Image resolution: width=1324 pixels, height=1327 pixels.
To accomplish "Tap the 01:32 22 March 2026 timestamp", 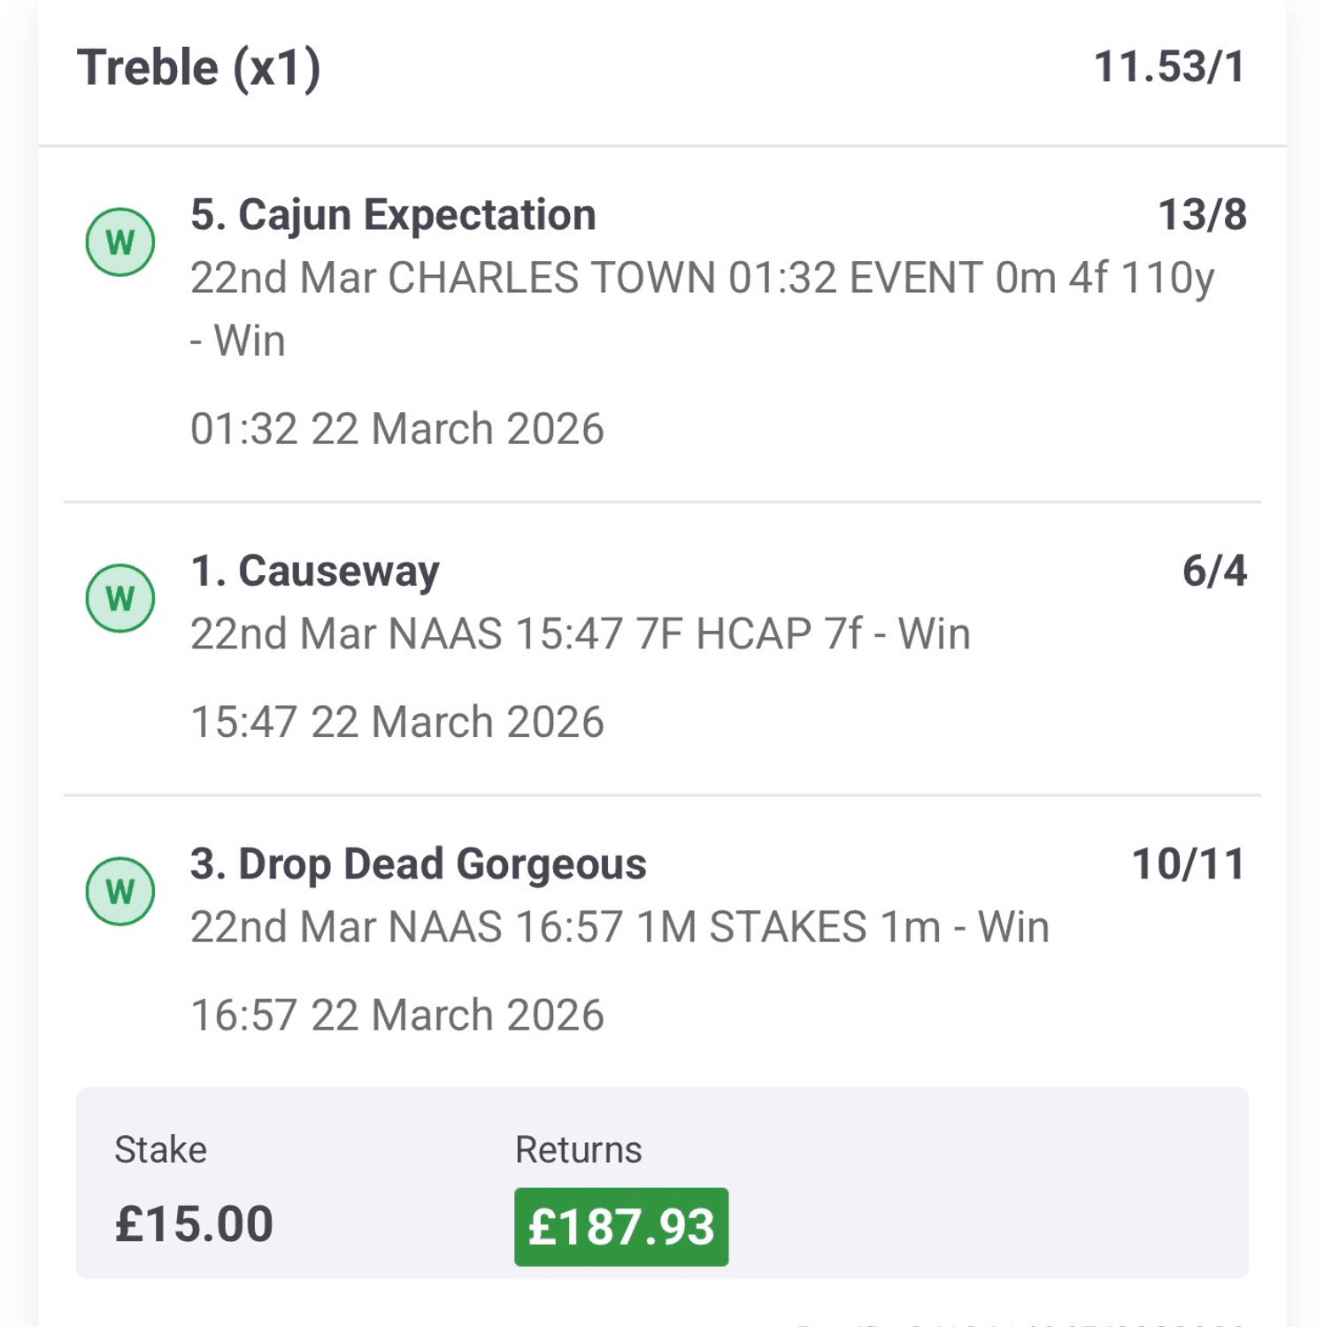I will pyautogui.click(x=397, y=429).
